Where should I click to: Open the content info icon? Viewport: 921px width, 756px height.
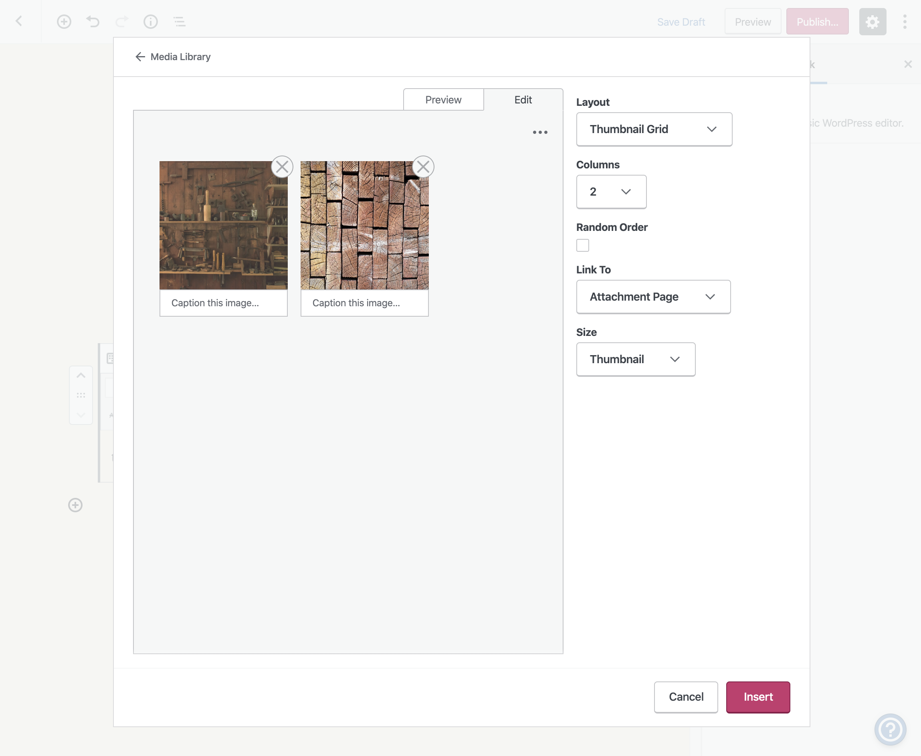151,22
